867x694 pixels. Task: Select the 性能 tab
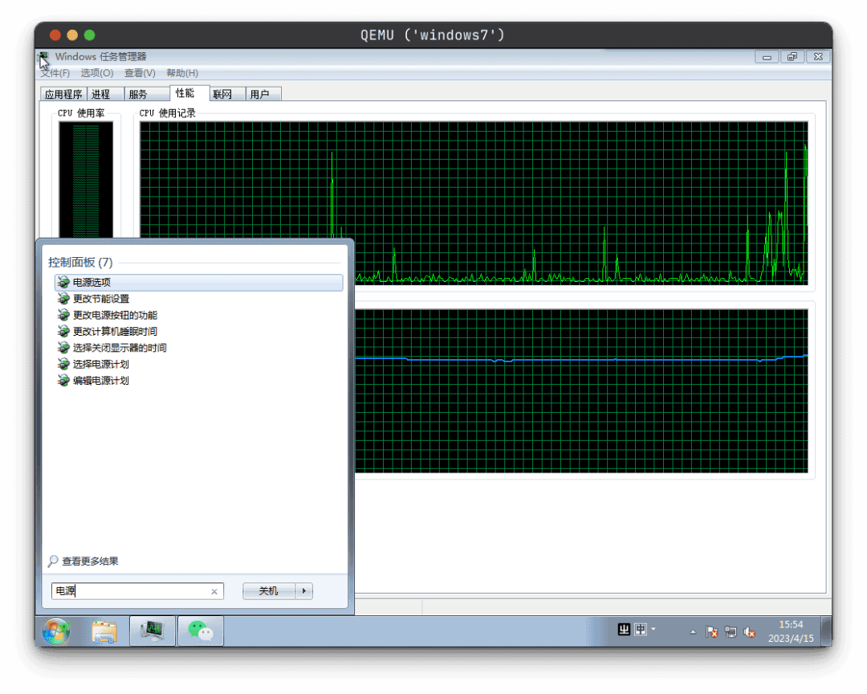[x=189, y=93]
